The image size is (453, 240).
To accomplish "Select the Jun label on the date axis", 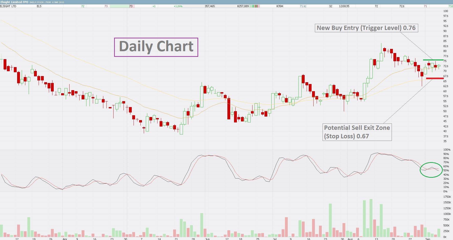I will point(207,239).
